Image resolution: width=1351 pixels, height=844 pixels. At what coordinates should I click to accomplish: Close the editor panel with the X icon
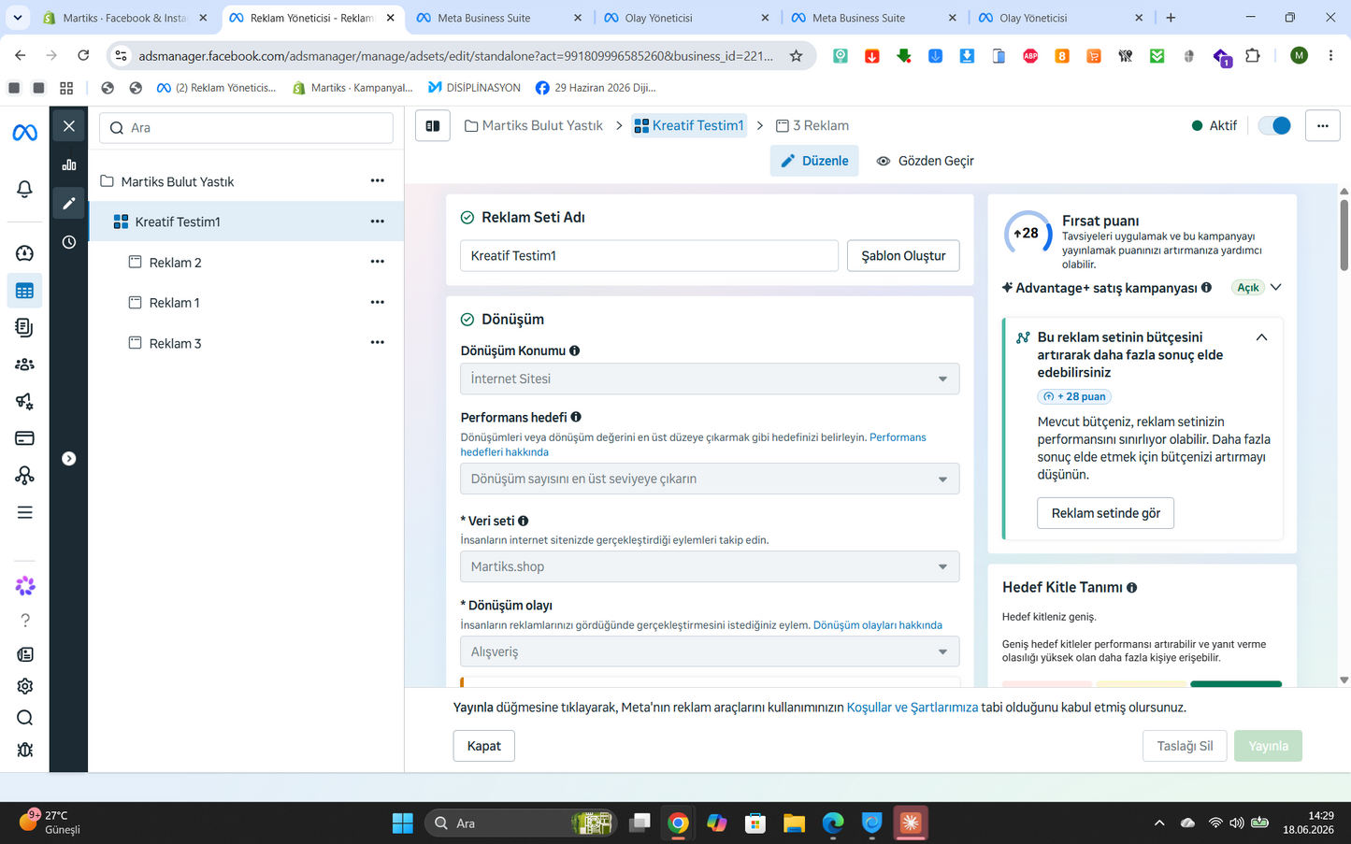point(68,126)
